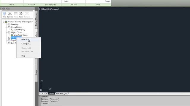Screen dimensions: 190x106
Task: Click the Current Drawing file icon
Action: tap(6, 22)
